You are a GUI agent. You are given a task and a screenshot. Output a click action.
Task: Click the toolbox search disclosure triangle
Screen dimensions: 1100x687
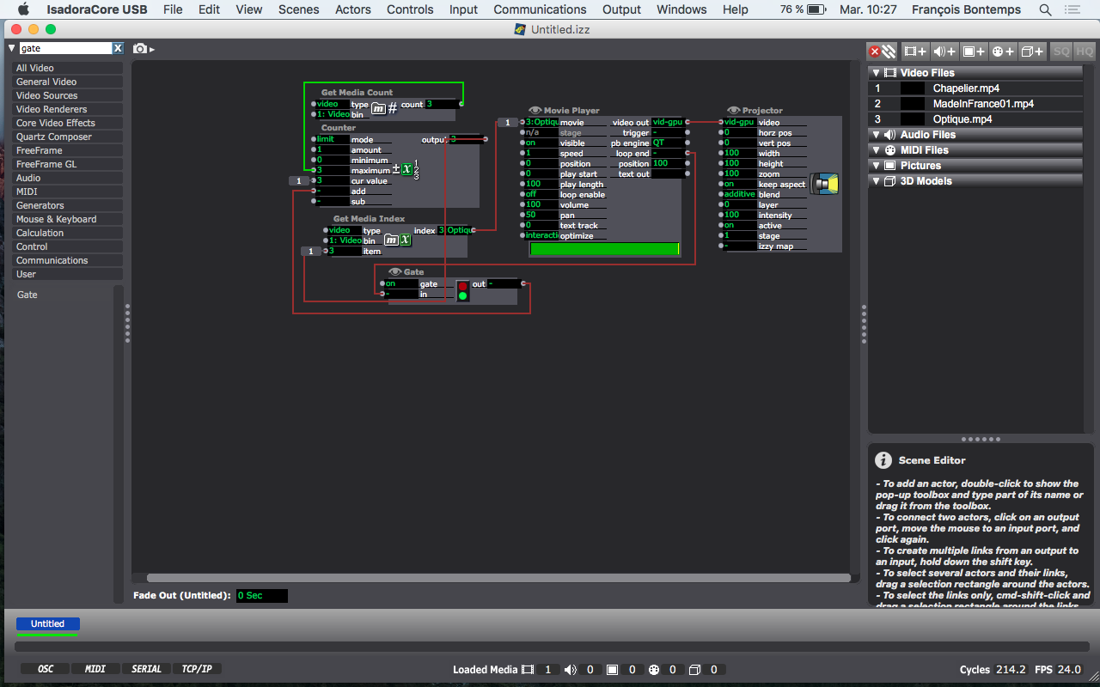(x=12, y=49)
